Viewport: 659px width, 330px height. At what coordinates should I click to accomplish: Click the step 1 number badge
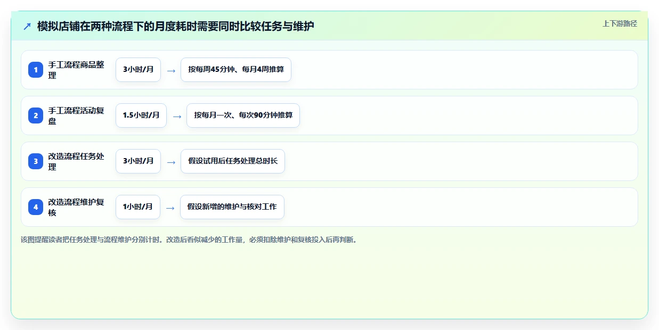[x=36, y=70]
